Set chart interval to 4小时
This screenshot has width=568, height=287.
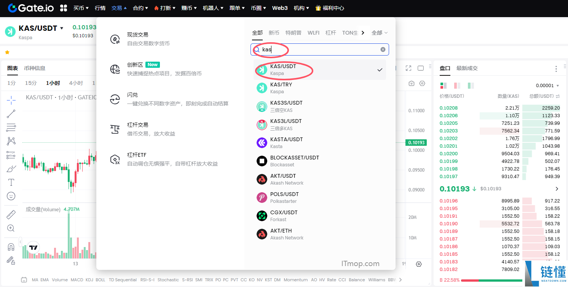pyautogui.click(x=76, y=83)
